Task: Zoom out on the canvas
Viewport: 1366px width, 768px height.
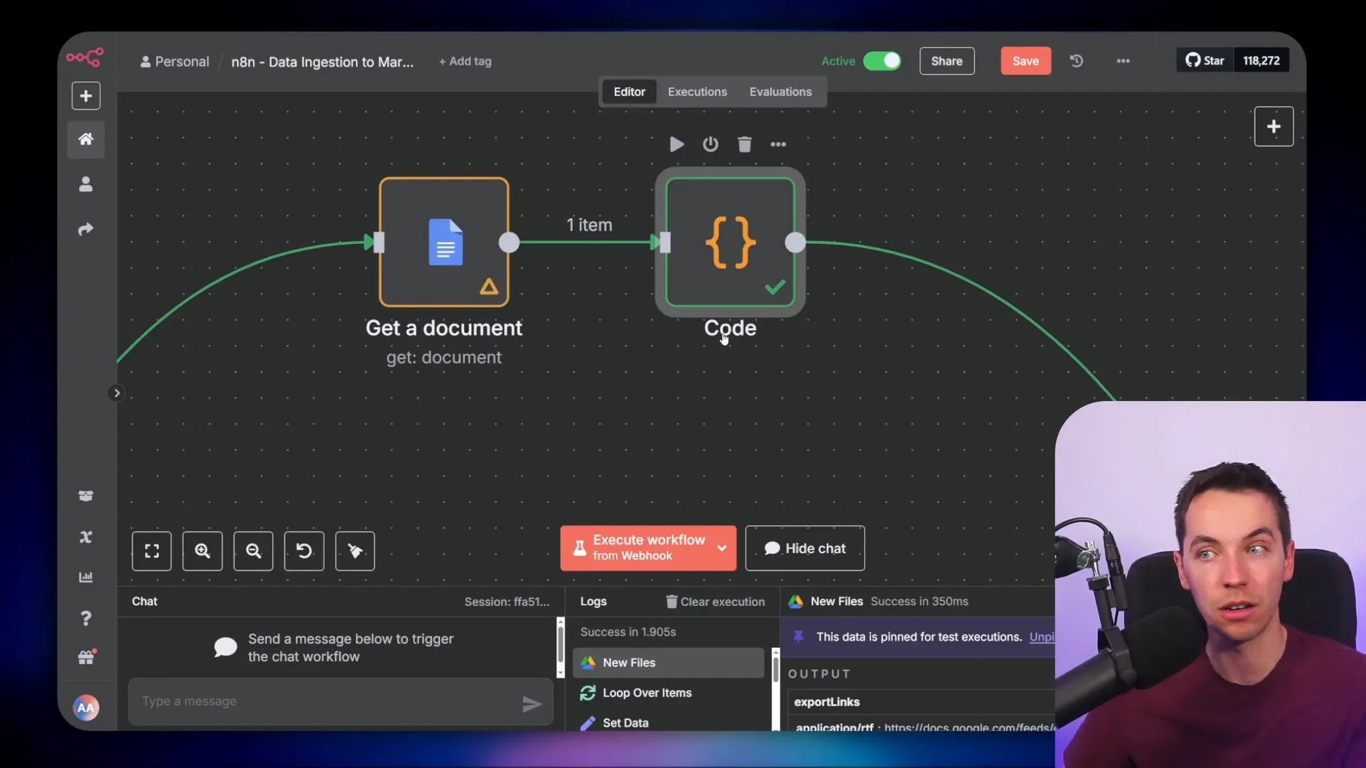Action: (x=253, y=550)
